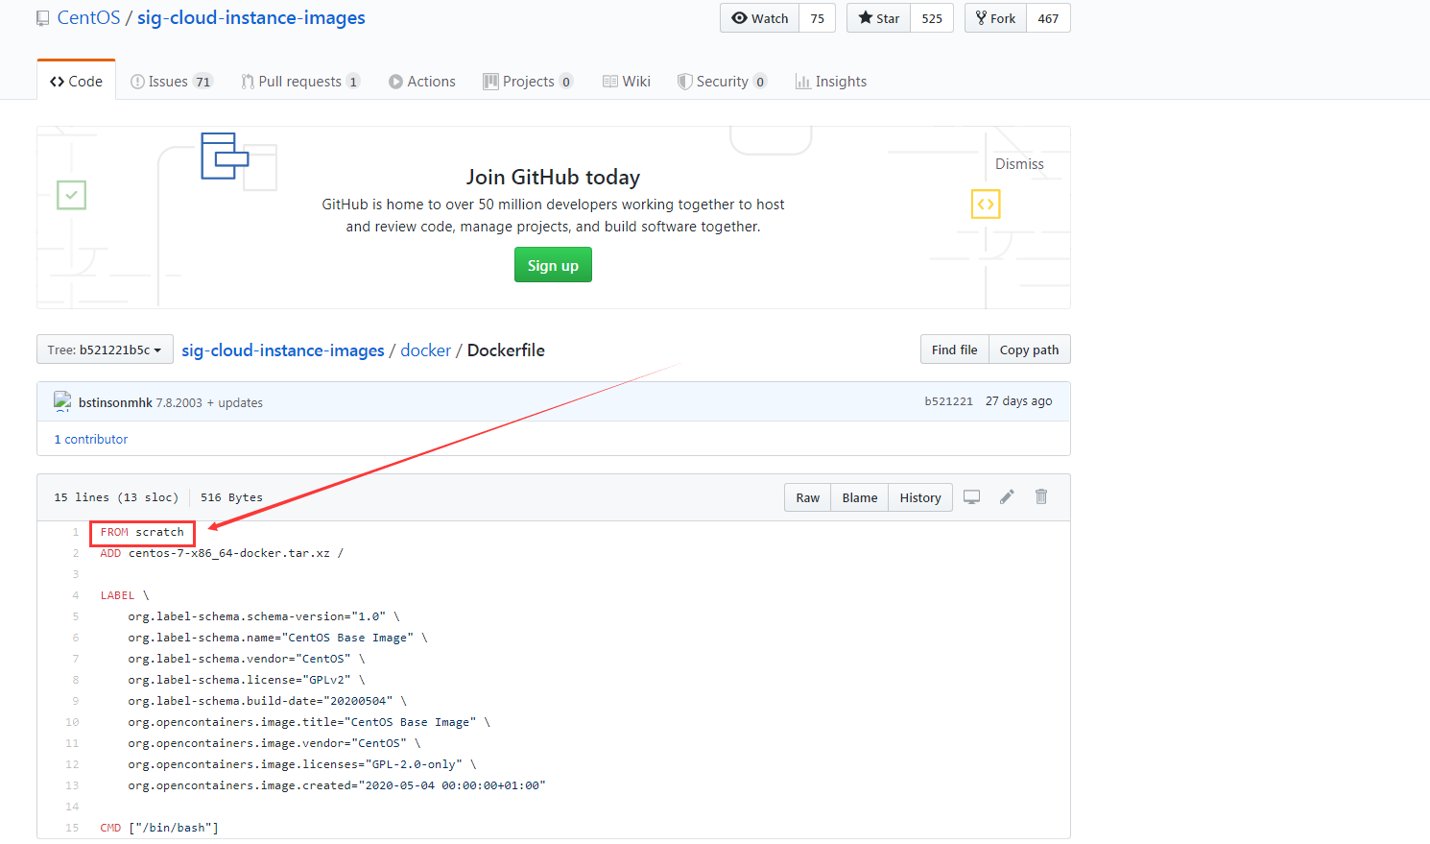Open the docker folder breadcrumb link
Screen dimensions: 1430x844
[x=425, y=350]
